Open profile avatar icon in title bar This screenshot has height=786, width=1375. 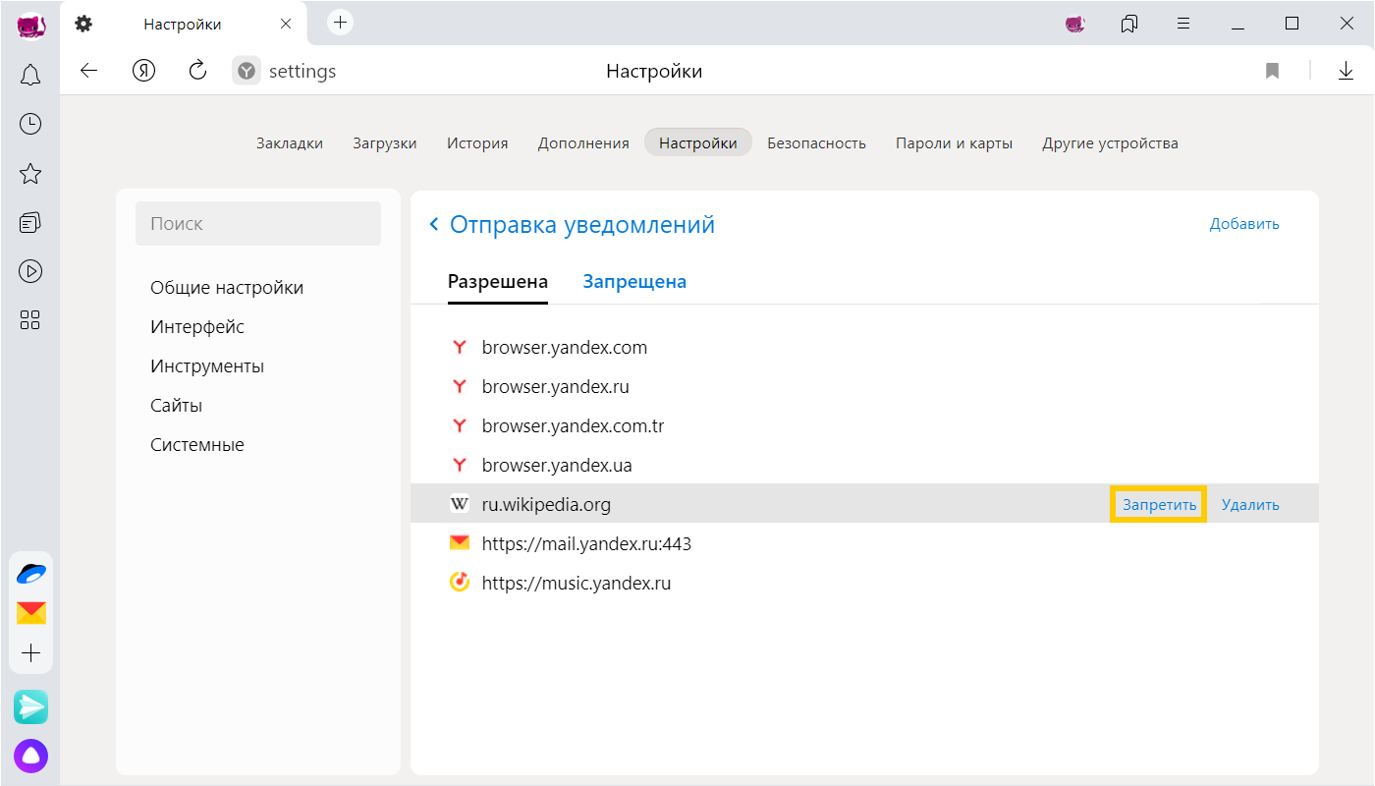click(1074, 24)
